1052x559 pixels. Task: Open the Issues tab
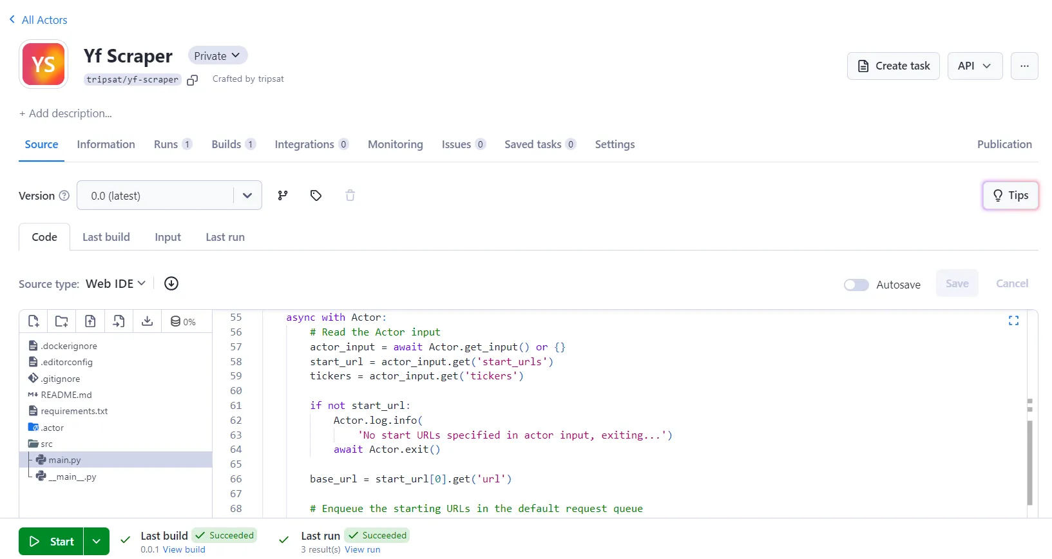click(x=463, y=144)
